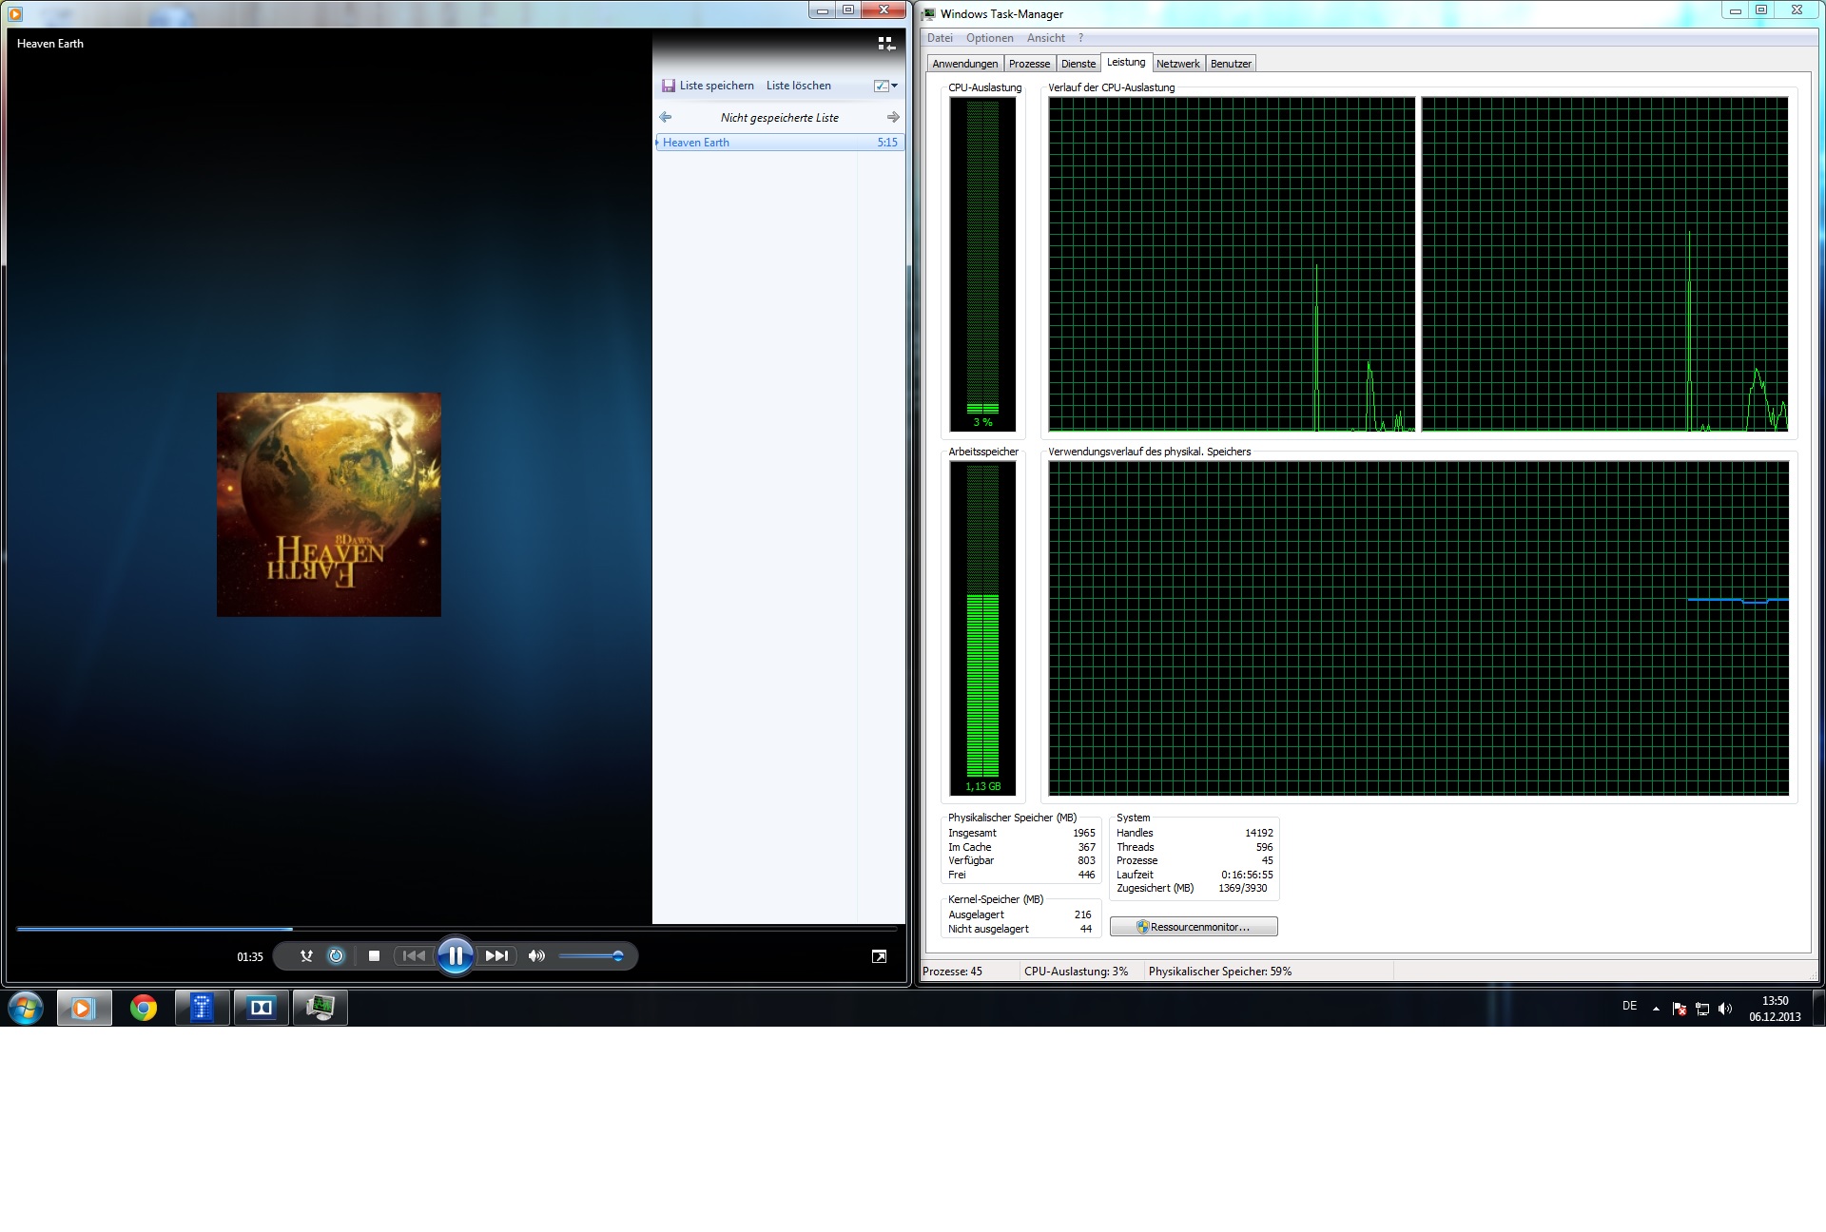This screenshot has height=1232, width=1826.
Task: Mute the media player speaker icon
Action: (x=536, y=956)
